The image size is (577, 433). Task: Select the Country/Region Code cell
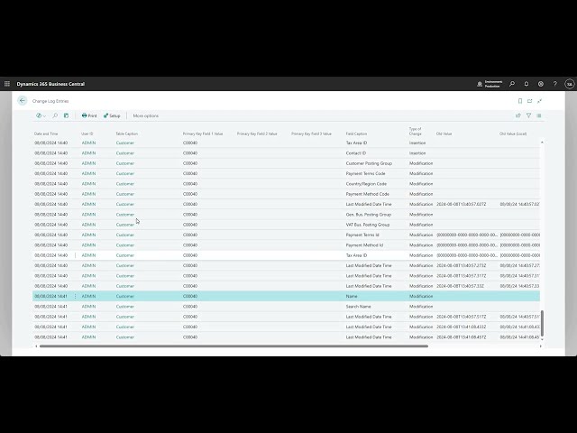tap(366, 184)
